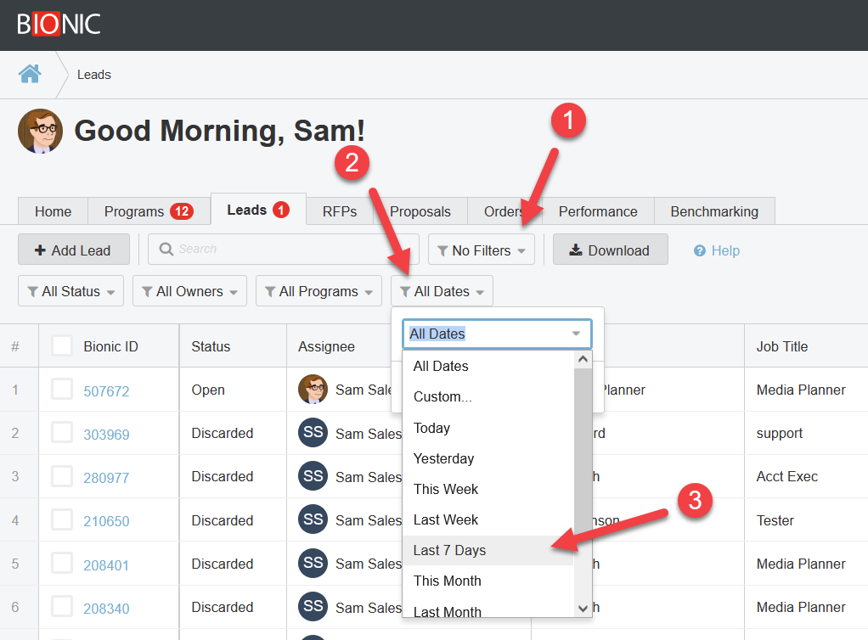Image resolution: width=868 pixels, height=640 pixels.
Task: Open the All Owners filter dropdown
Action: click(x=189, y=291)
